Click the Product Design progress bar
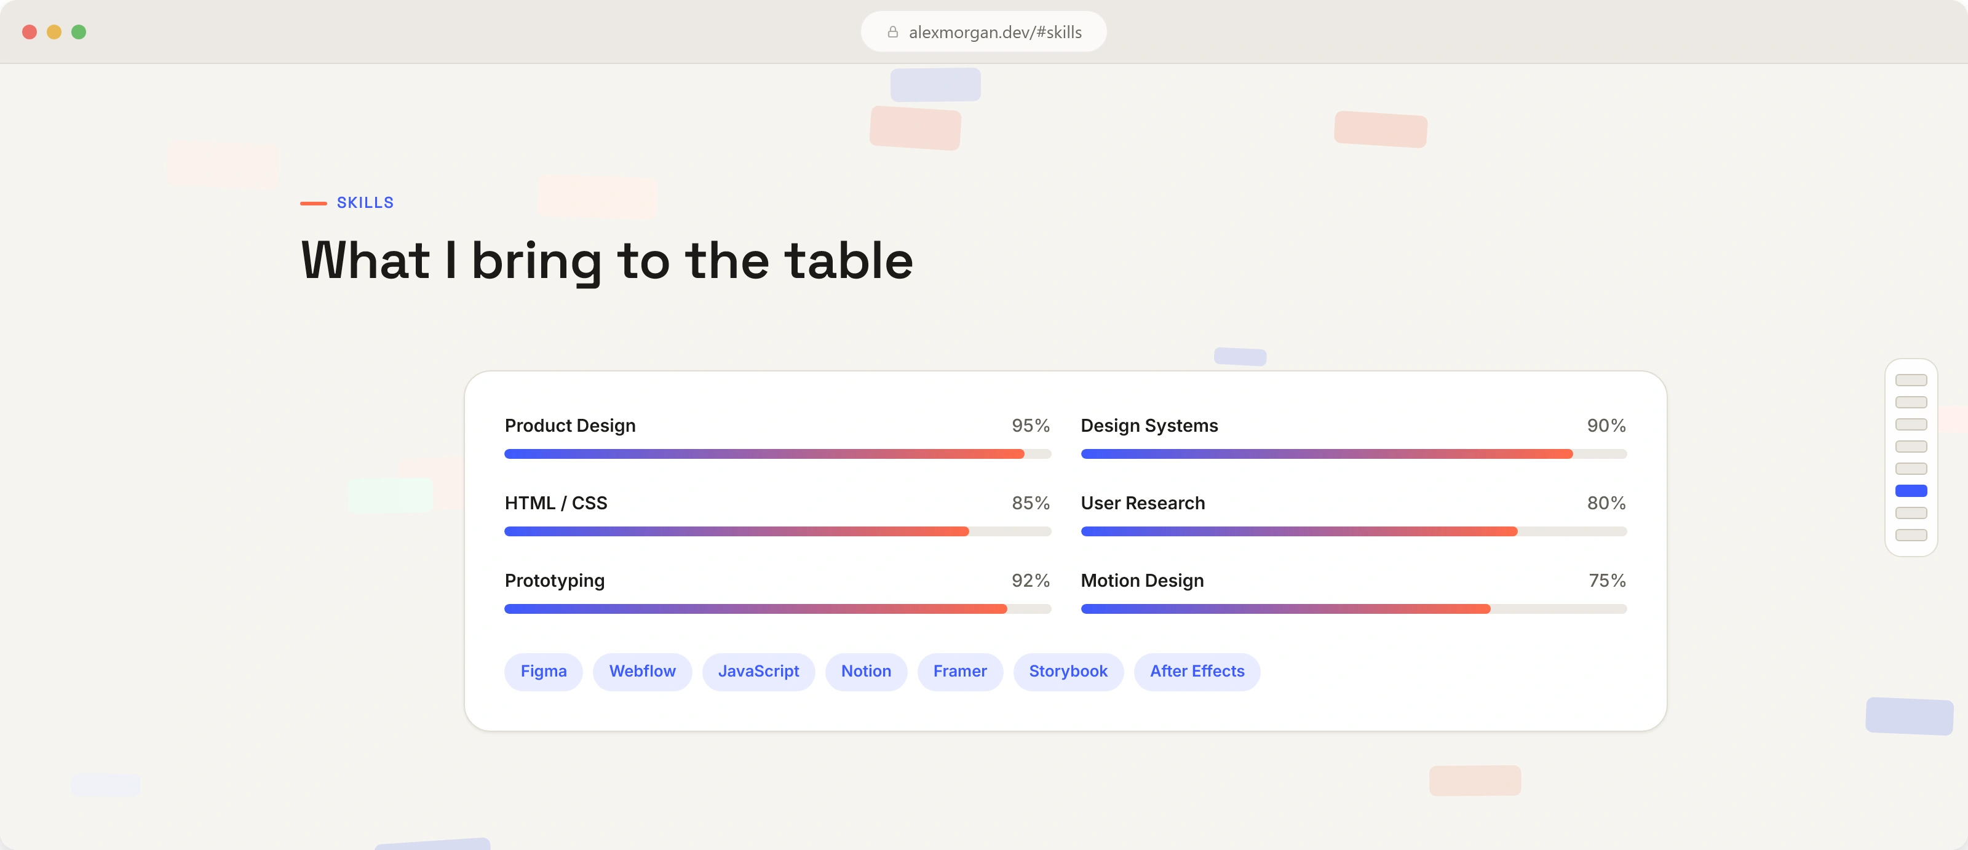This screenshot has width=1968, height=850. [x=778, y=455]
